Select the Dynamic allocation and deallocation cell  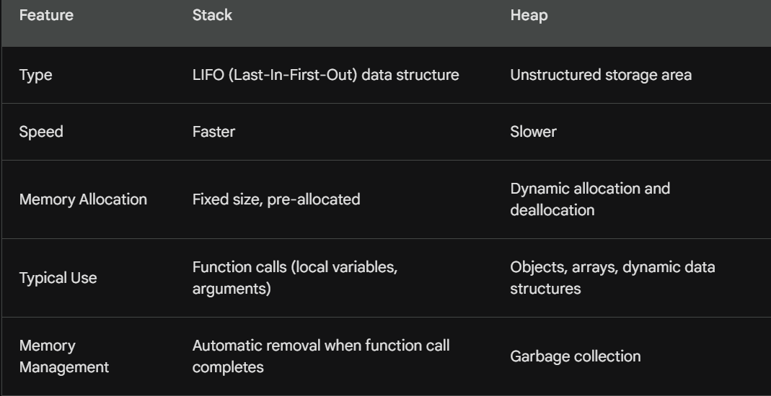tap(590, 199)
